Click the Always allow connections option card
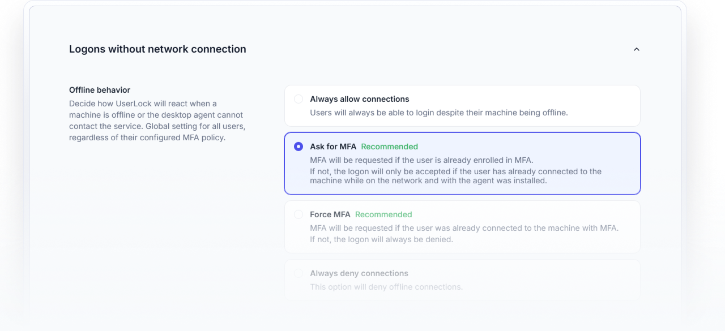Image resolution: width=725 pixels, height=331 pixels. [x=462, y=106]
